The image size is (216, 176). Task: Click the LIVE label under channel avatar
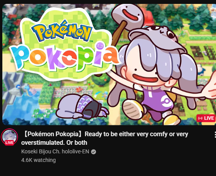click(x=9, y=142)
